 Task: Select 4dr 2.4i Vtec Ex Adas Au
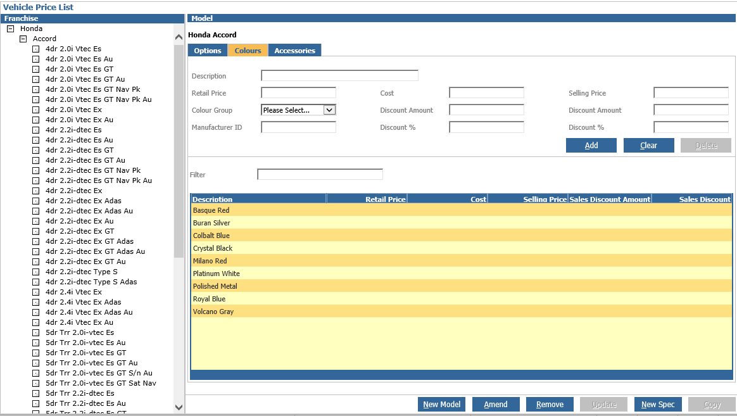click(89, 312)
